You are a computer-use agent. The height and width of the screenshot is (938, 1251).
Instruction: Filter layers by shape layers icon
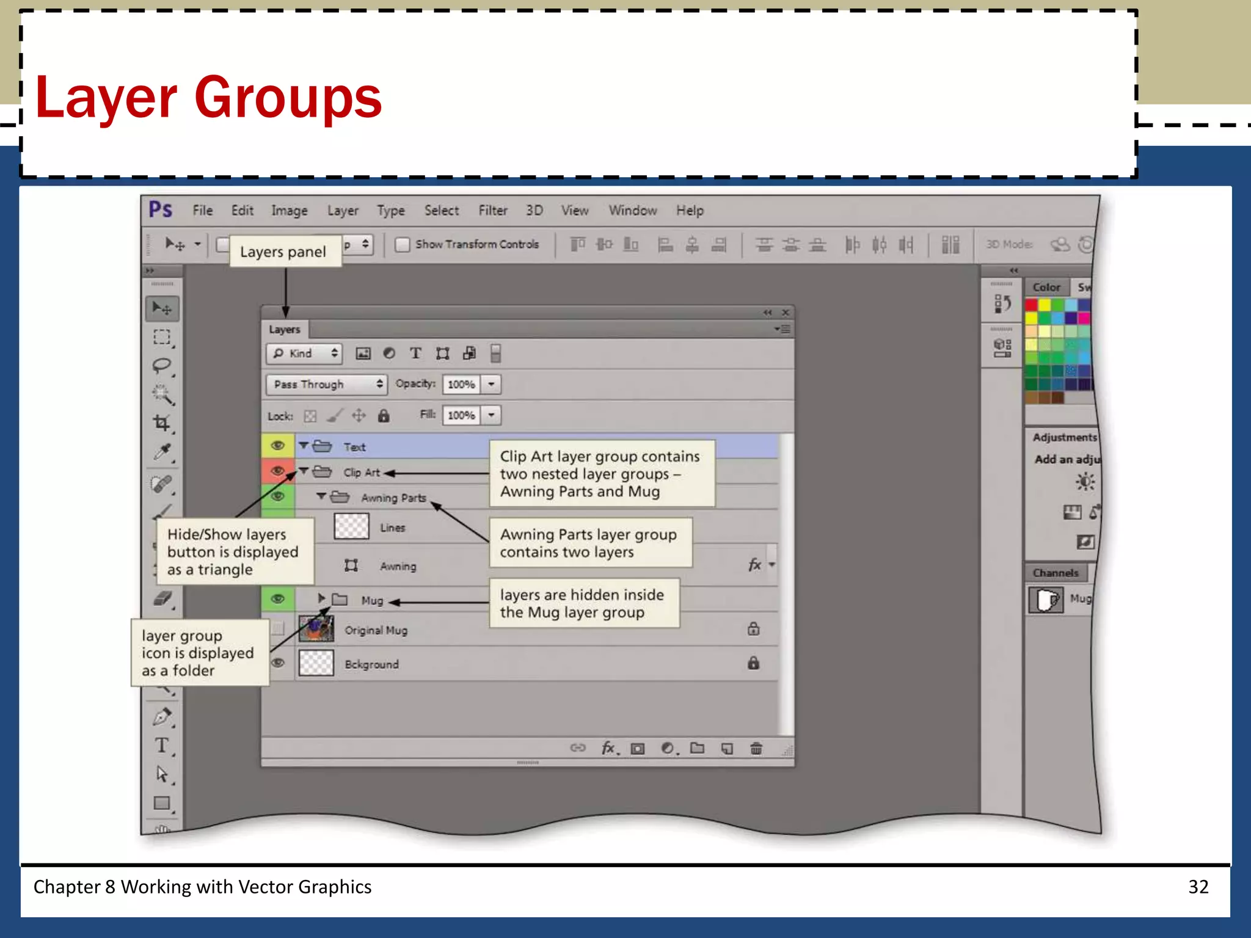point(442,354)
